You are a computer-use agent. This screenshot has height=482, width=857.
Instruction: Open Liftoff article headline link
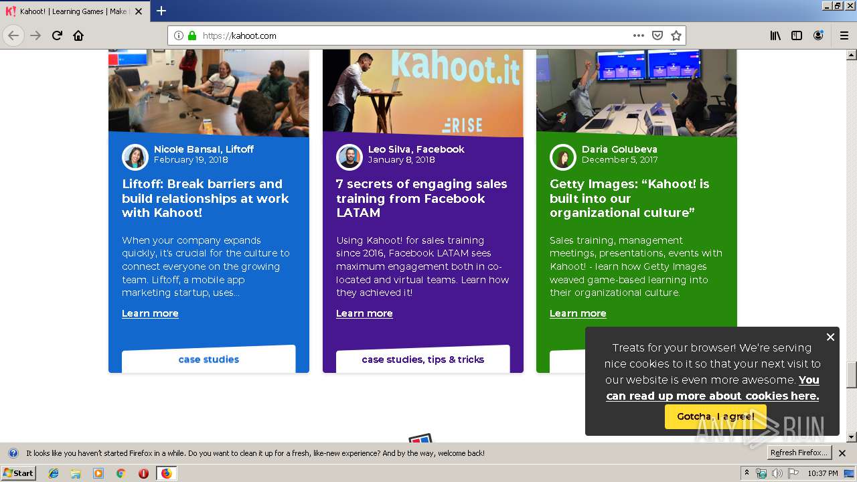[x=206, y=198]
